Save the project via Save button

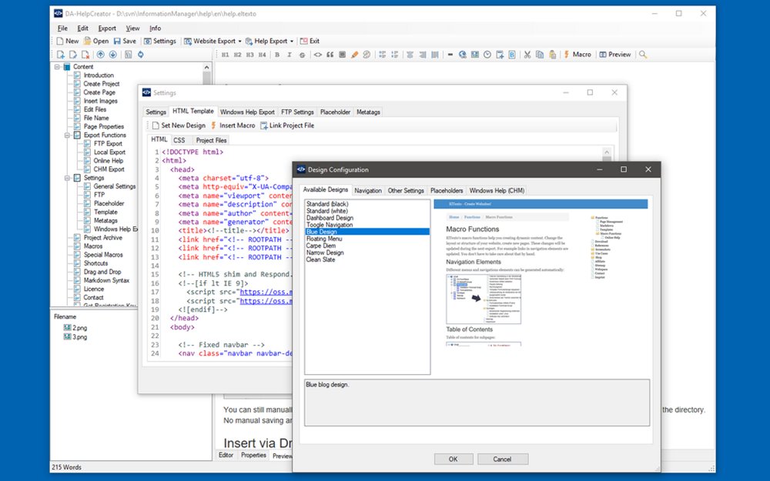[125, 42]
